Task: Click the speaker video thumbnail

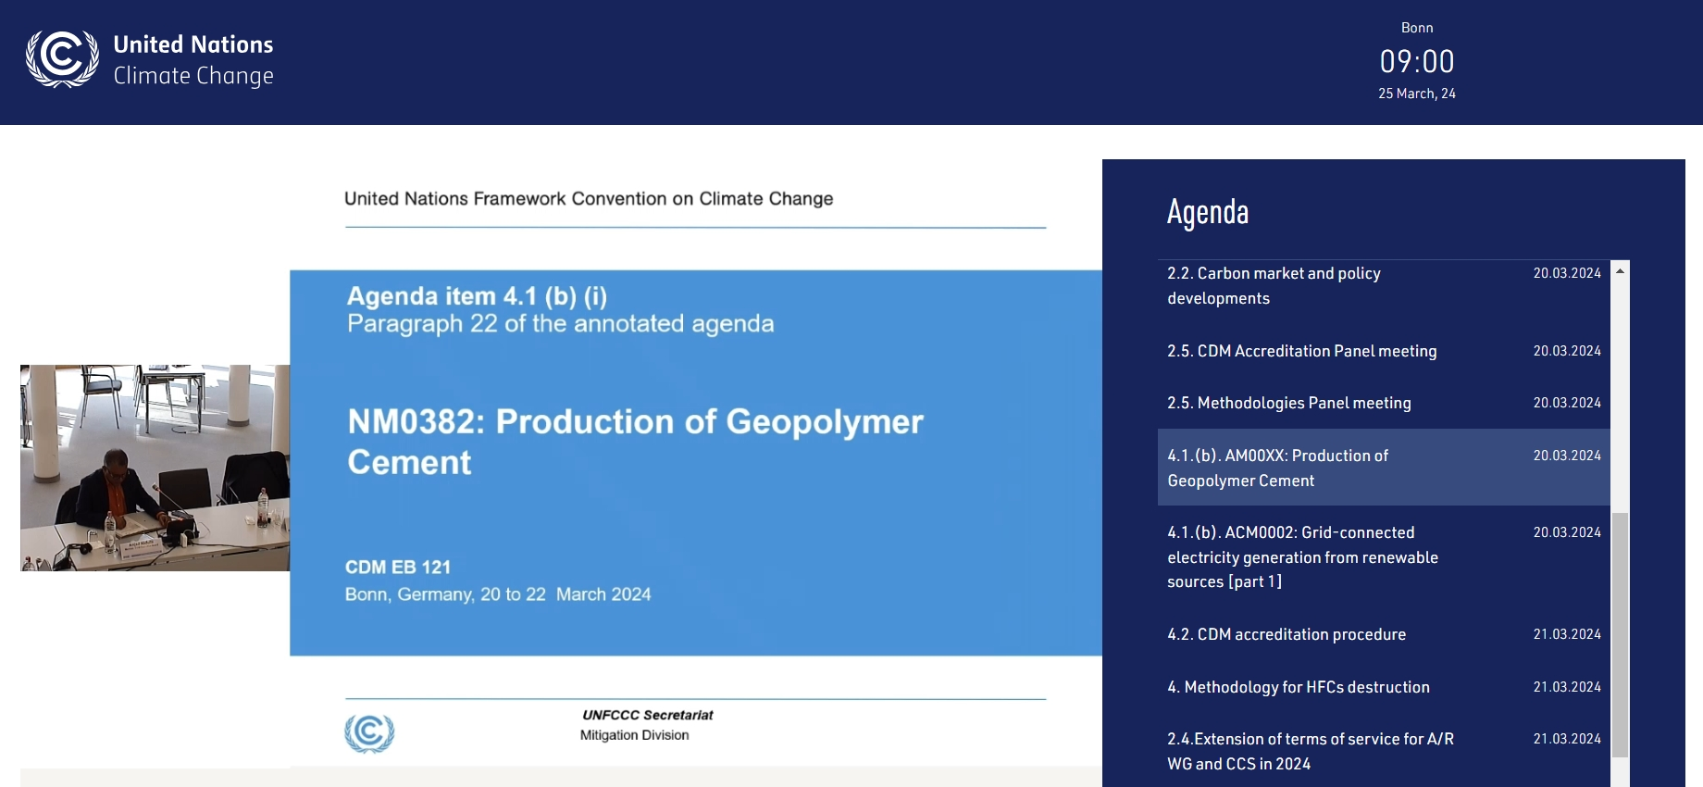Action: click(x=155, y=468)
